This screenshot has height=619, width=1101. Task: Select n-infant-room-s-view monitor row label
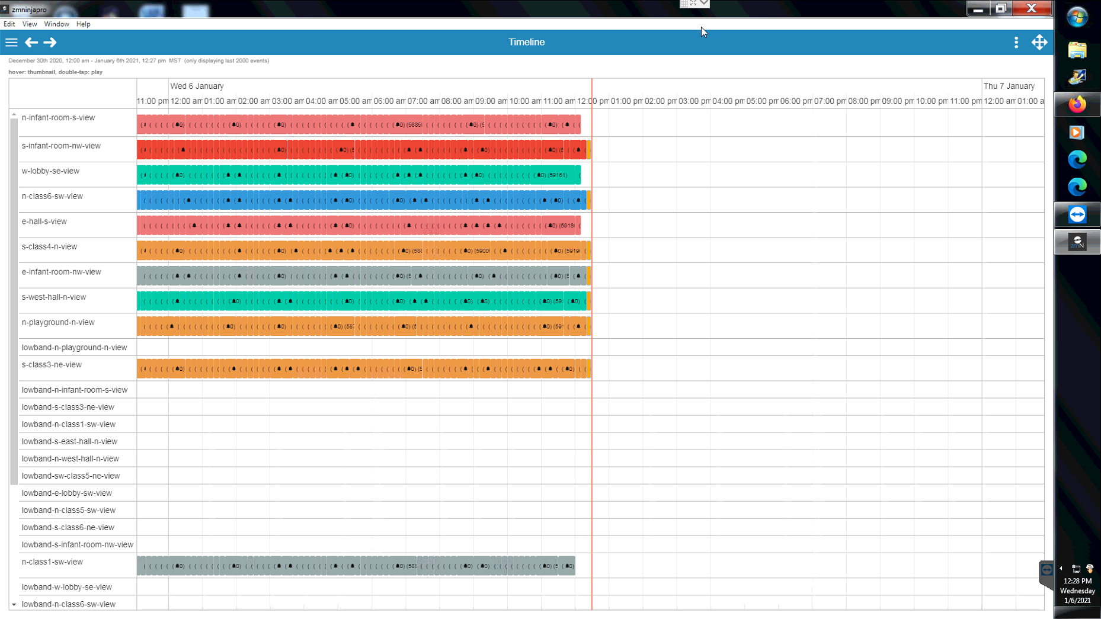point(58,117)
